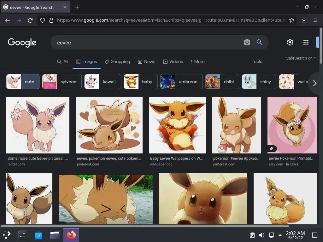
Task: Open 'pokemon #eevee #pokeb...' link
Action: click(236, 158)
